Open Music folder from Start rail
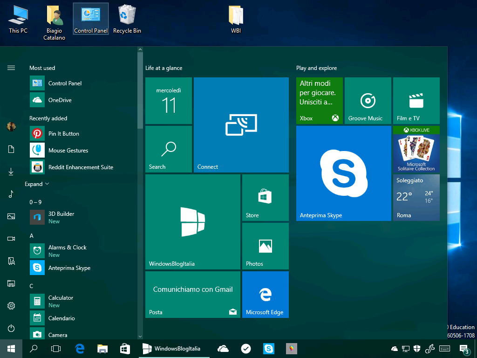The width and height of the screenshot is (477, 358). [x=11, y=194]
